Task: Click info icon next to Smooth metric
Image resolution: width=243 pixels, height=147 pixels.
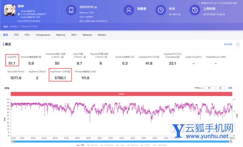Action: click(40, 57)
